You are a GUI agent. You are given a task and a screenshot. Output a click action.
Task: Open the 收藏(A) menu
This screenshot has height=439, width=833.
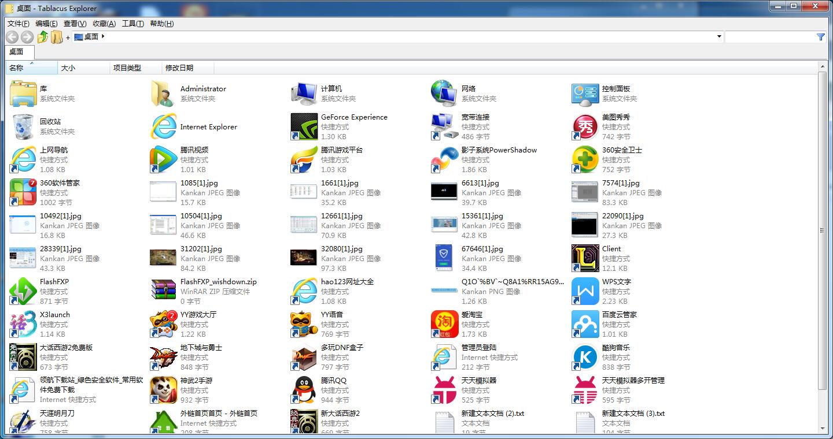[104, 24]
